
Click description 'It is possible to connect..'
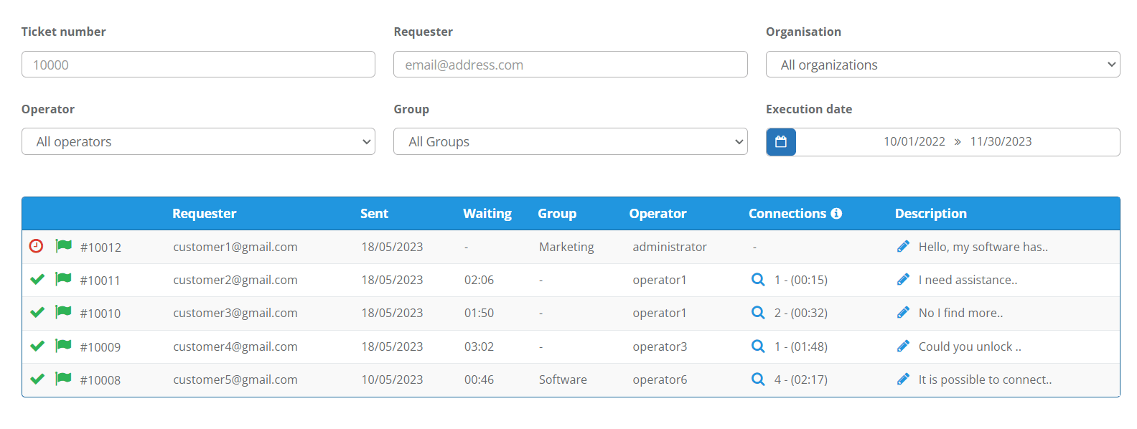986,379
